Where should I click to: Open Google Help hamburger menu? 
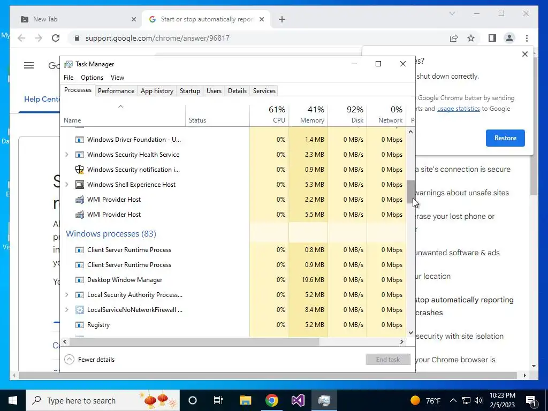pos(29,65)
